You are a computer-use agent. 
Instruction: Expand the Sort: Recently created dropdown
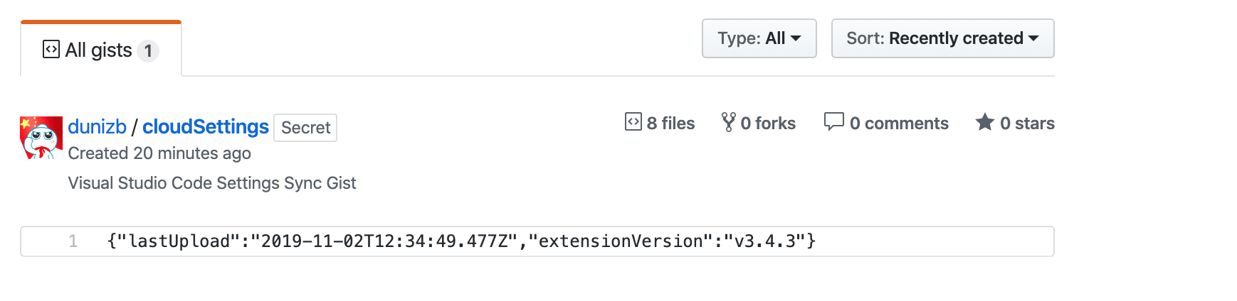click(x=942, y=38)
